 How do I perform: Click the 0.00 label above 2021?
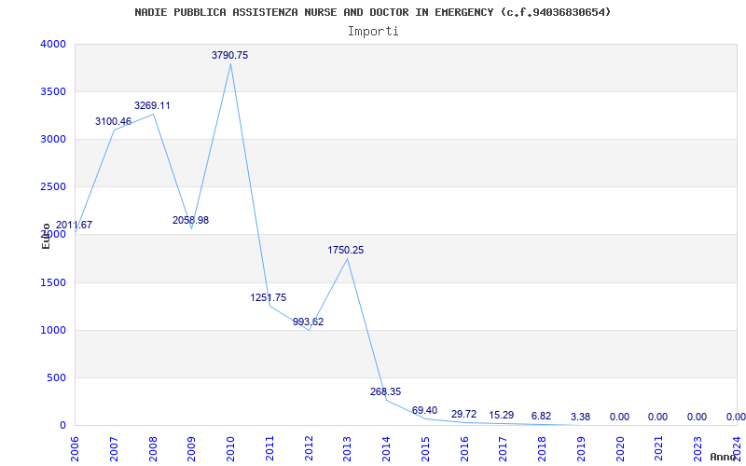(x=657, y=417)
